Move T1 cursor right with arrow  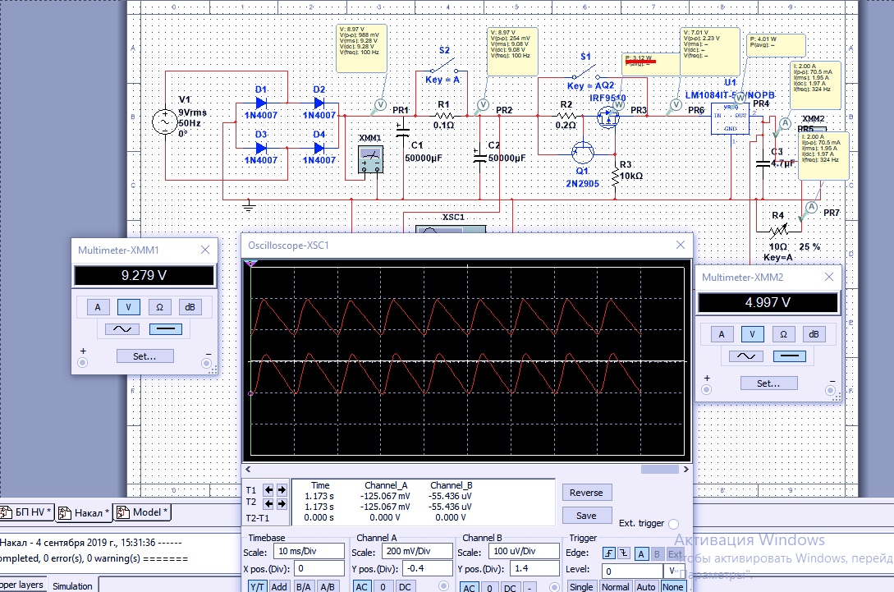tap(282, 489)
